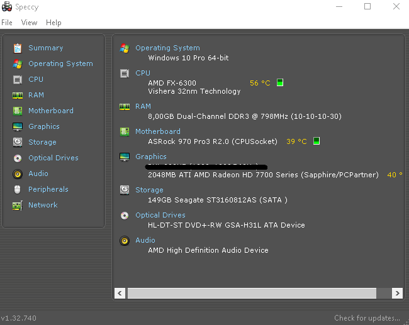Click the horizontal scrollbar left arrow
This screenshot has height=325, width=409.
point(120,293)
